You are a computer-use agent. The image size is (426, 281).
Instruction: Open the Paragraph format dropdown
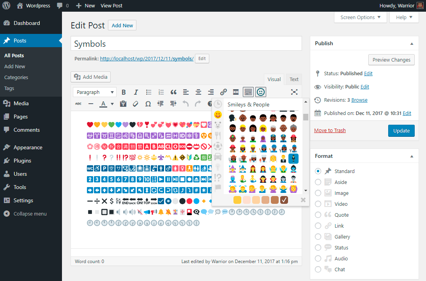95,92
